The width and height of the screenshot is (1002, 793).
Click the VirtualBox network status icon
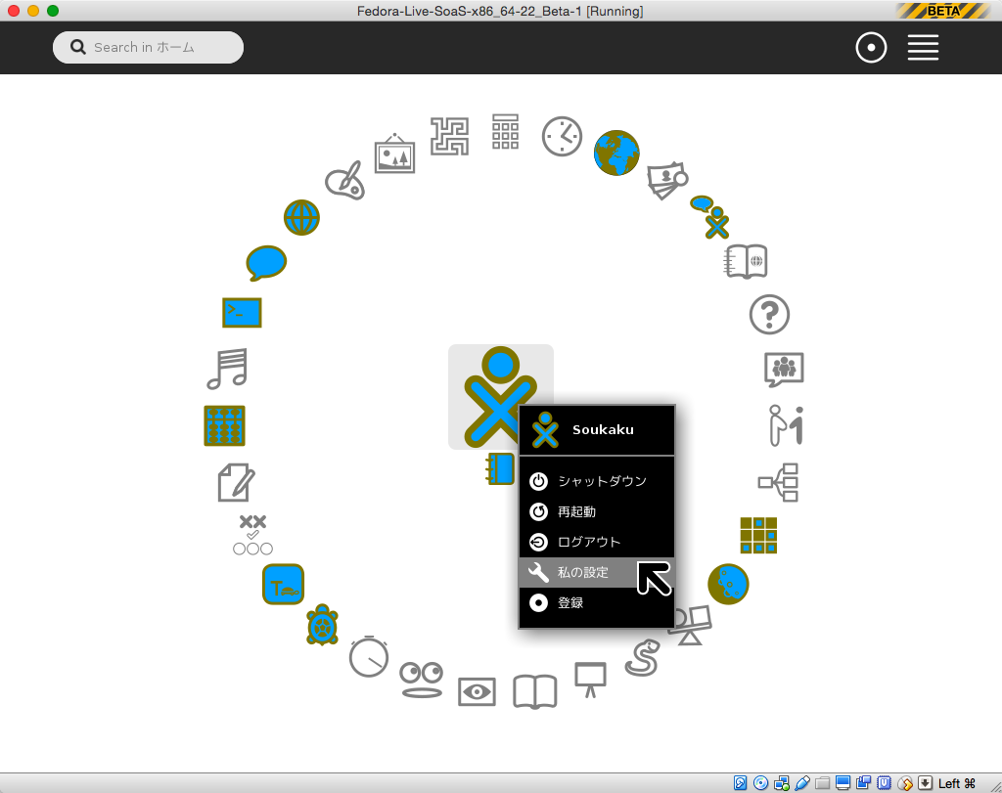pyautogui.click(x=781, y=783)
